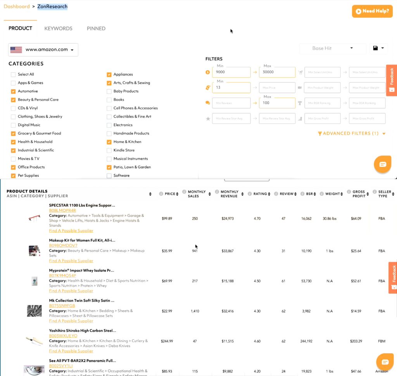Open the Feedback tab beside the results table
This screenshot has width=397, height=376.
tap(394, 278)
